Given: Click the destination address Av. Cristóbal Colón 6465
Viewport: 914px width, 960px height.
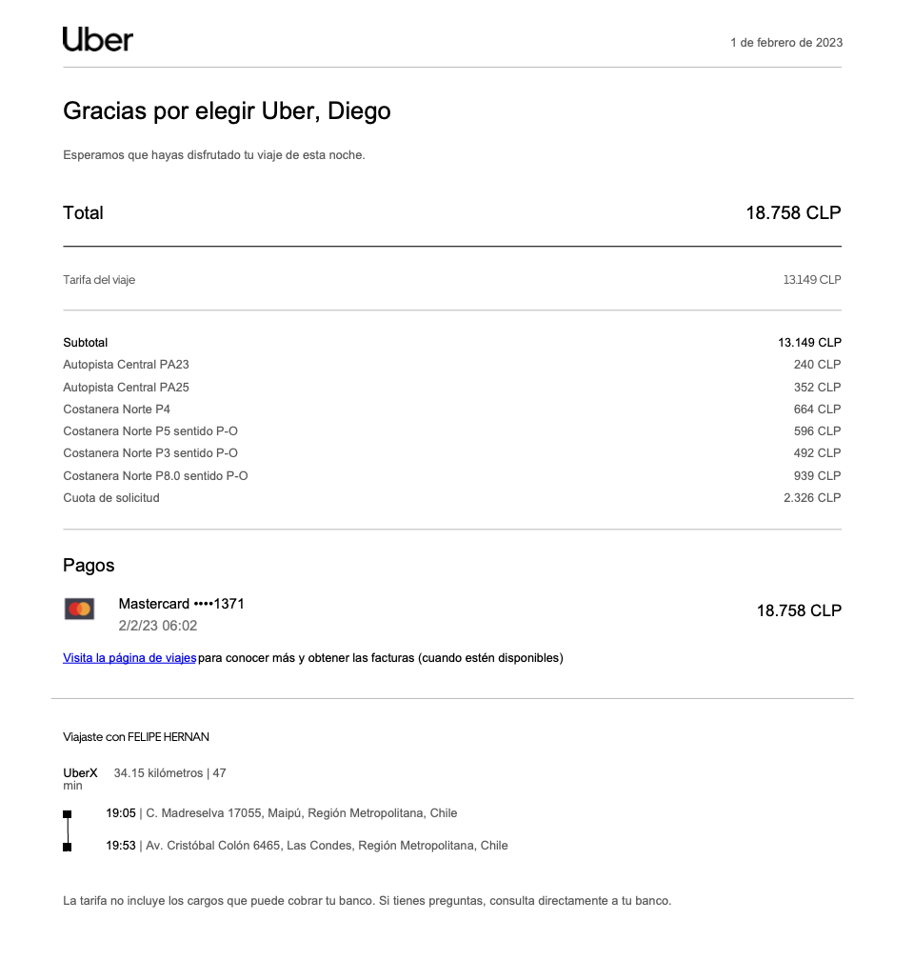Looking at the screenshot, I should tap(327, 846).
